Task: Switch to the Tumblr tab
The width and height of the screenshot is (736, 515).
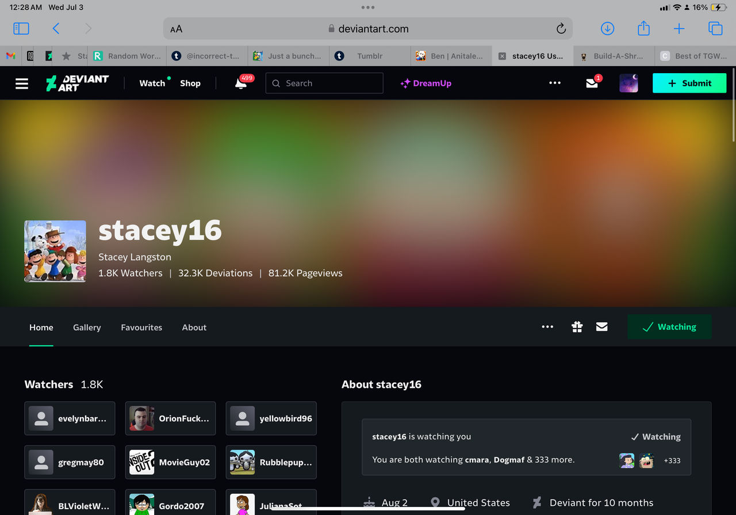Action: (x=370, y=56)
